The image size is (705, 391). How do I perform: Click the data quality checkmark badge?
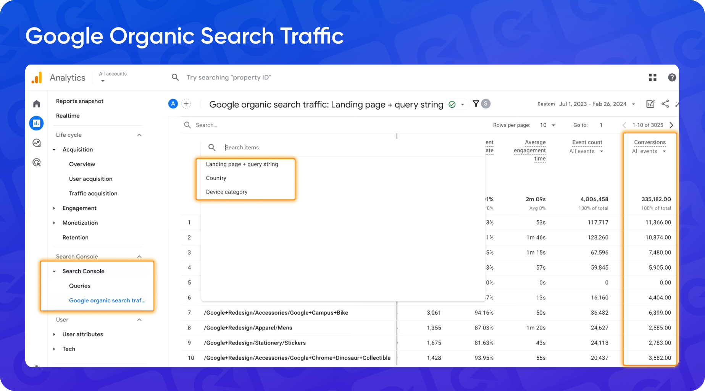[452, 104]
